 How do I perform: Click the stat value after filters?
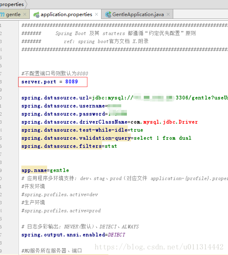coord(111,146)
